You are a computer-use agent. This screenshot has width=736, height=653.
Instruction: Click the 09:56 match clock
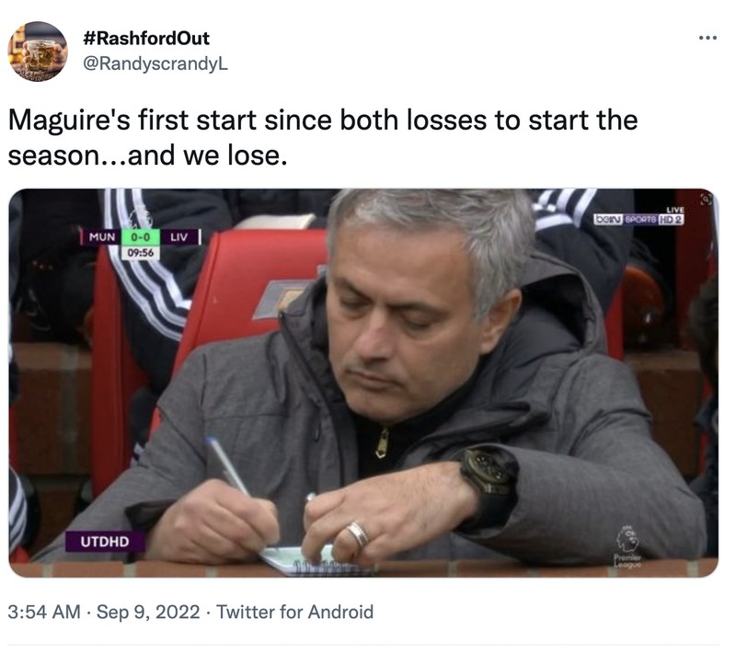pyautogui.click(x=140, y=251)
